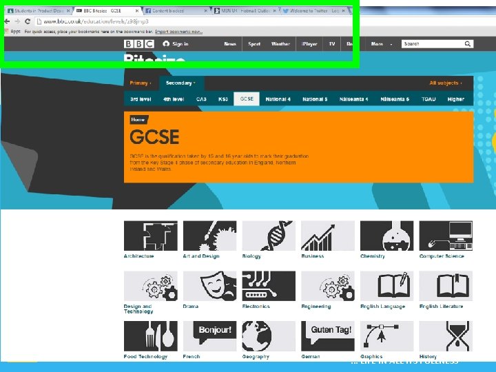The image size is (496, 372).
Task: Select the Higher level tab
Action: pos(456,99)
